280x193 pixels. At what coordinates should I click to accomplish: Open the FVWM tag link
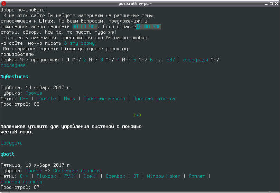click(69, 176)
